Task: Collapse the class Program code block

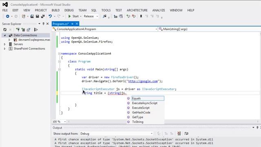Action: pos(59,62)
